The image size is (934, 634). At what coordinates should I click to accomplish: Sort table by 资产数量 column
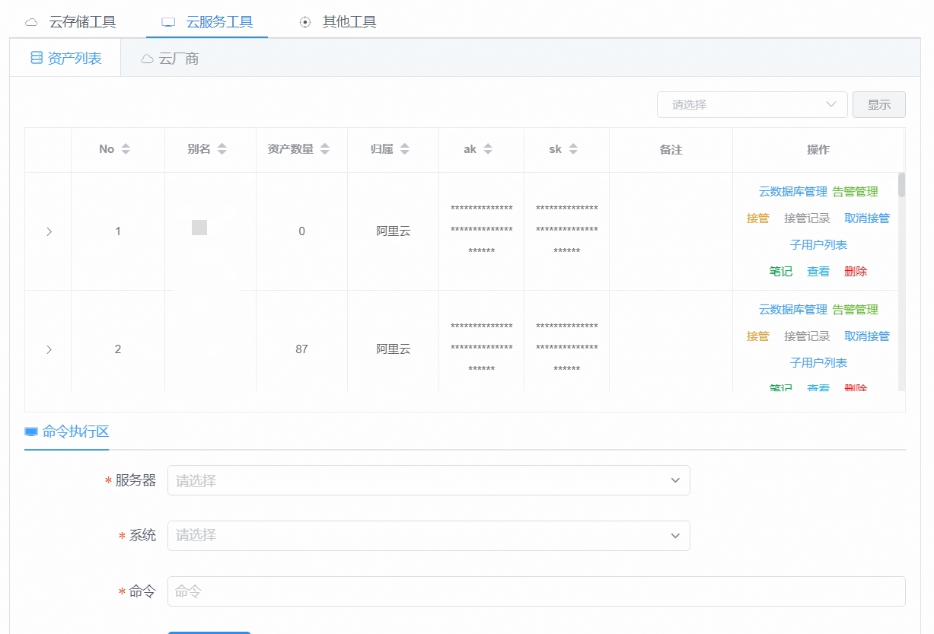coord(324,150)
